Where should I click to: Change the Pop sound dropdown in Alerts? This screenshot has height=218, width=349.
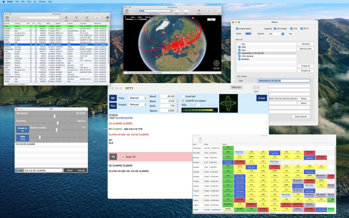(275, 33)
